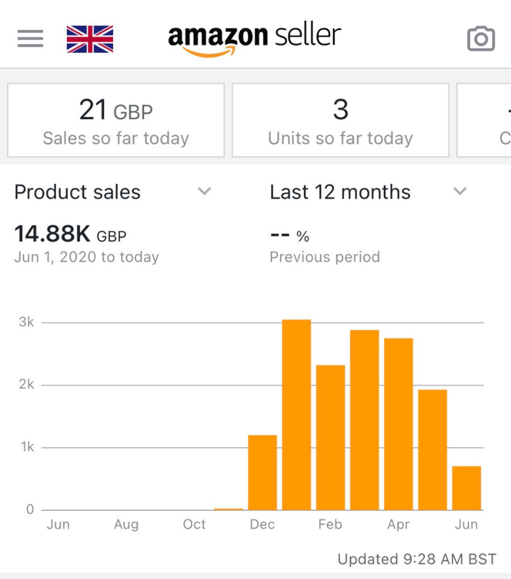The height and width of the screenshot is (579, 511).
Task: Tap the March sales bar
Action: [x=365, y=420]
